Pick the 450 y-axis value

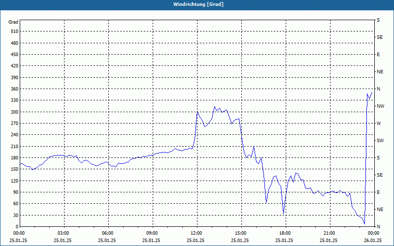pyautogui.click(x=15, y=55)
